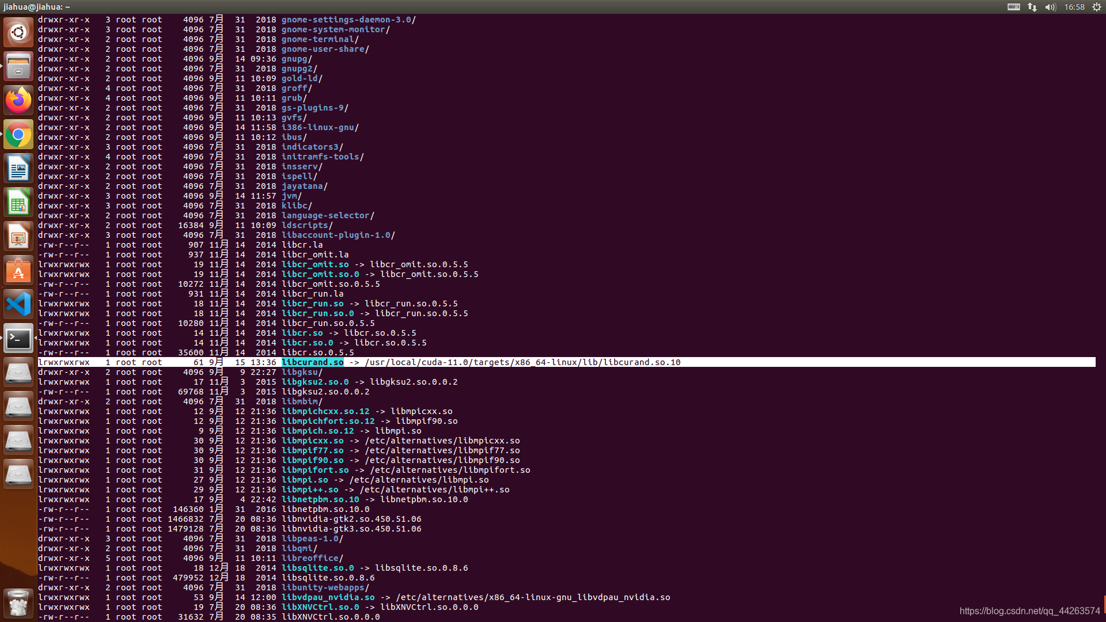The image size is (1106, 622).
Task: Launch the Files manager from dock
Action: (18, 66)
